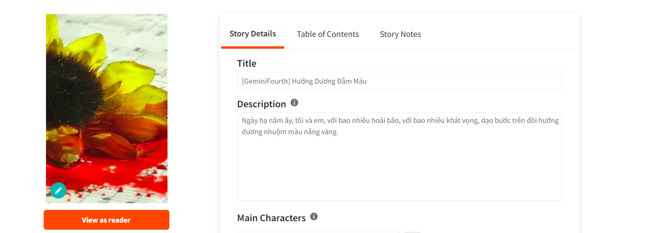Screen dimensions: 652x233
Task: Click the blank area inside the Description box
Action: 399,170
